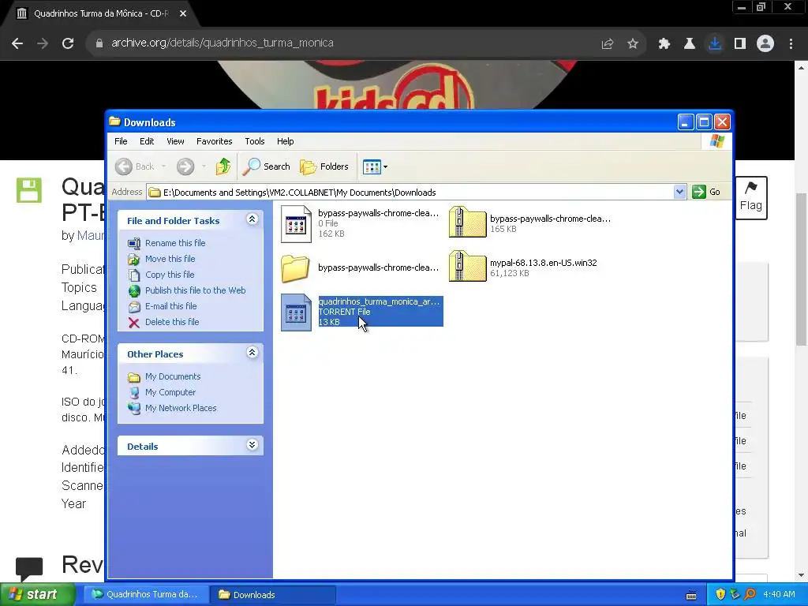Click Delete this file
The image size is (808, 606).
pyautogui.click(x=172, y=322)
